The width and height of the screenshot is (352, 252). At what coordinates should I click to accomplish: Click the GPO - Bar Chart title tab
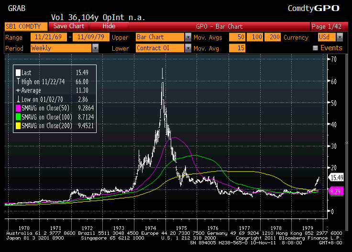coord(220,26)
